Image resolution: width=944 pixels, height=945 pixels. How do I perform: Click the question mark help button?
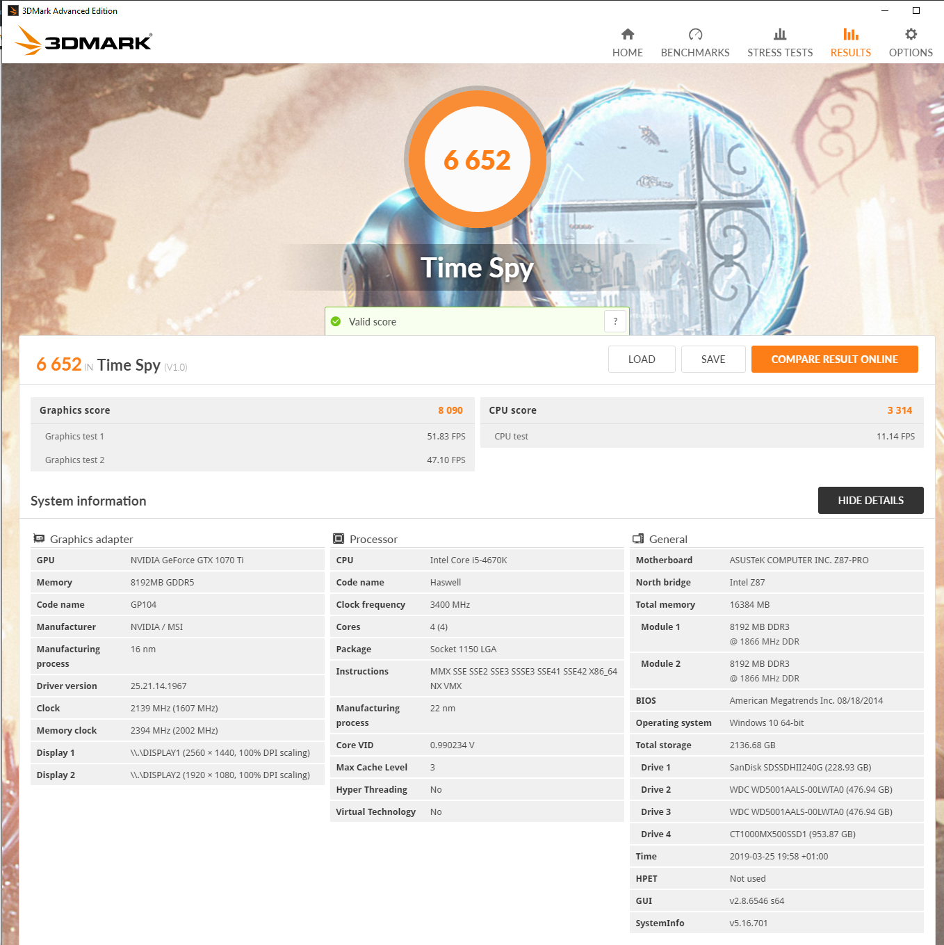(x=615, y=321)
